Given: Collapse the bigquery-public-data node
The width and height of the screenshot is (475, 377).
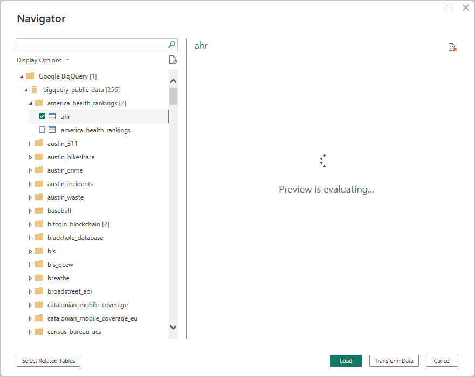Looking at the screenshot, I should pos(26,90).
